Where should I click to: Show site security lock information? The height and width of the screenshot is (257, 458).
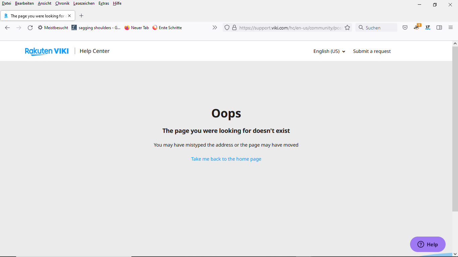click(x=234, y=28)
